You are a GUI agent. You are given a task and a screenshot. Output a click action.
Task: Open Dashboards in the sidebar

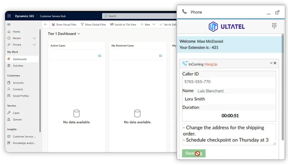(20, 59)
